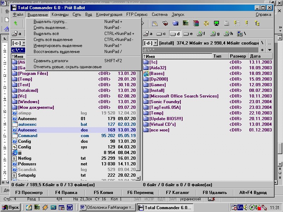Click the F5 Копия button
The width and height of the screenshot is (283, 212).
(103, 193)
